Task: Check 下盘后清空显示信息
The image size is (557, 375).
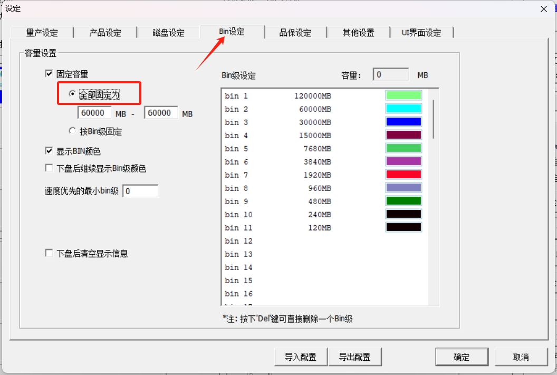Action: [49, 254]
